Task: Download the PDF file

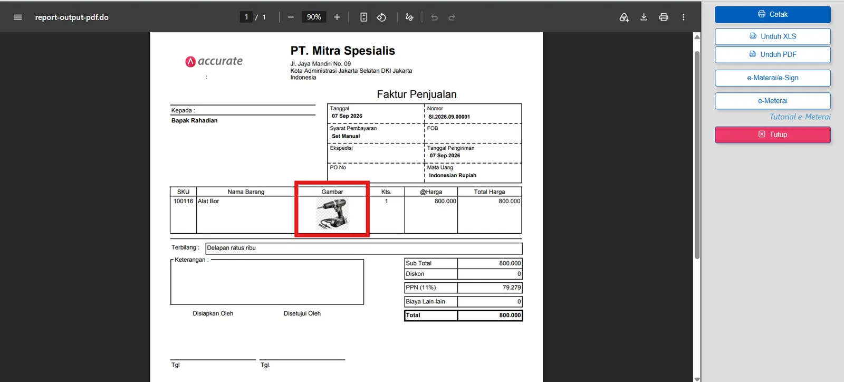Action: [x=644, y=17]
